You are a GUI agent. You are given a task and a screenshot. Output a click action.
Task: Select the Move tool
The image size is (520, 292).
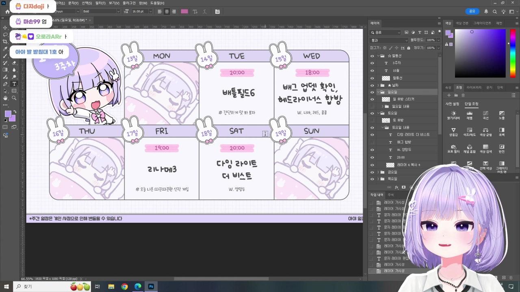[x=5, y=28]
